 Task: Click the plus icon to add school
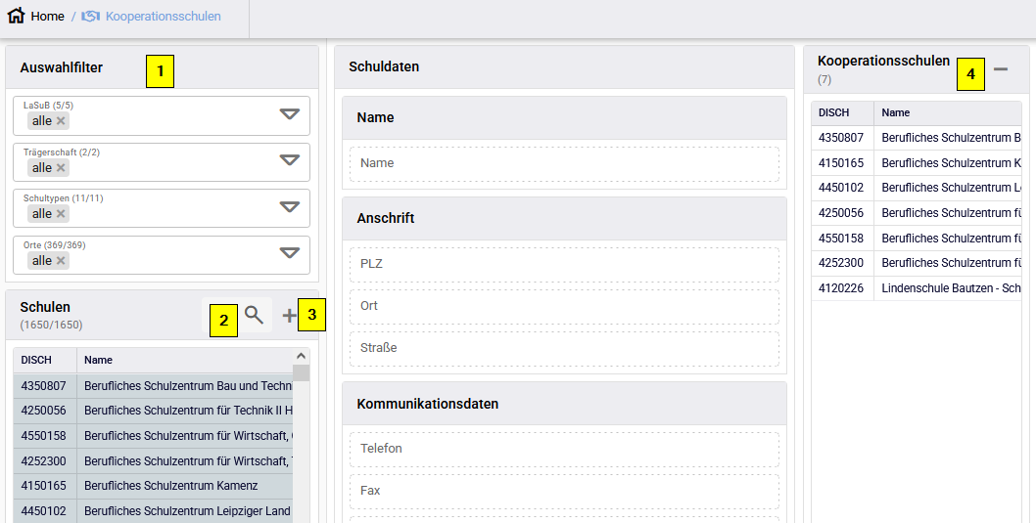coord(289,315)
